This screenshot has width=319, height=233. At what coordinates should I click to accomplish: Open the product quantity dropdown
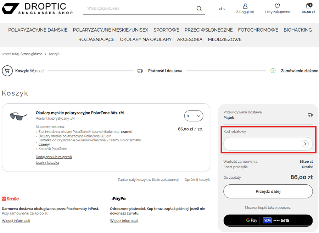194,116
